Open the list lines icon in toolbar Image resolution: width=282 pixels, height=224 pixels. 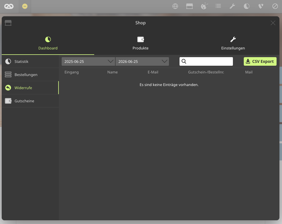tap(218, 6)
